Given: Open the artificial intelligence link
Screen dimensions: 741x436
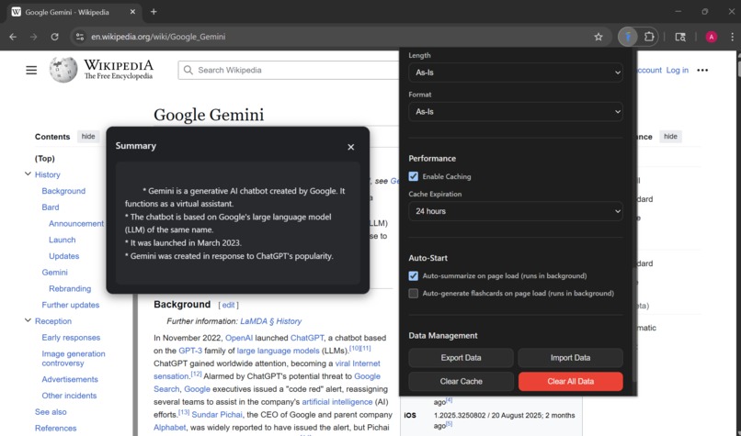Looking at the screenshot, I should point(337,402).
